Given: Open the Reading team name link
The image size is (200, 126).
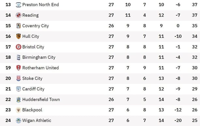Looking at the screenshot, I should click(31, 15).
